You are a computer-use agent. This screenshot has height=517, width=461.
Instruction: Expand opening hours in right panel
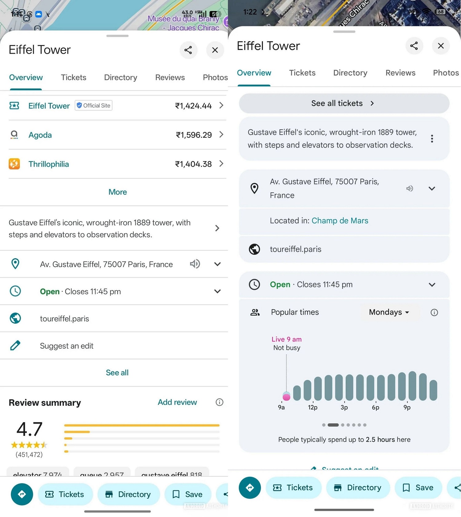[432, 284]
